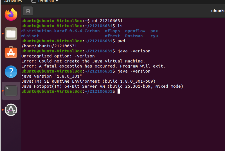
Task: Click the Postman directory name
Action: [x=134, y=36]
